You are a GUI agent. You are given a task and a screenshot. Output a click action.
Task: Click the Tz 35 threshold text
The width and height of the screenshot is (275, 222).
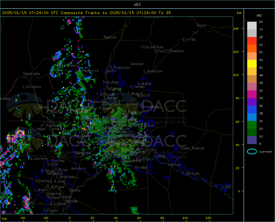(164, 13)
